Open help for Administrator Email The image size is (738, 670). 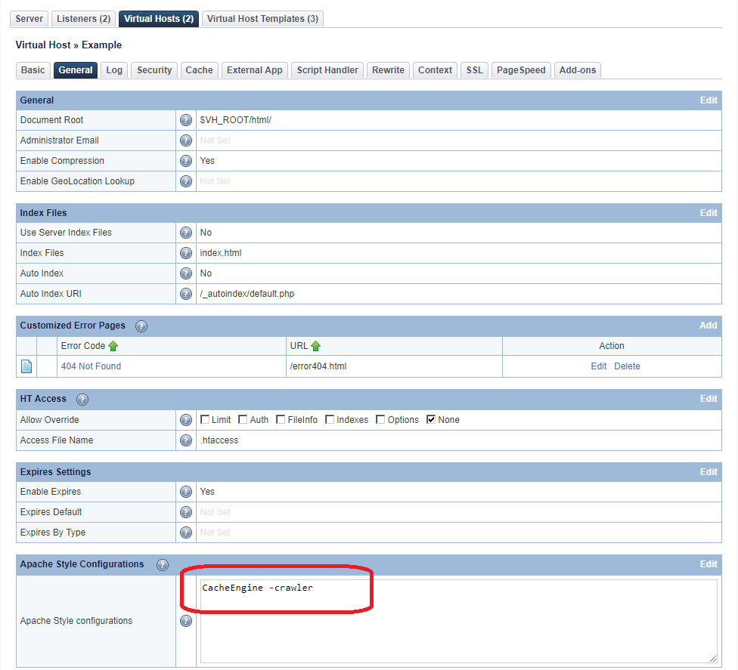(x=186, y=140)
